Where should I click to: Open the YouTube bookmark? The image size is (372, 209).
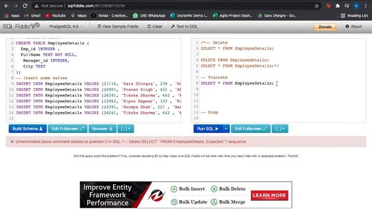point(56,16)
